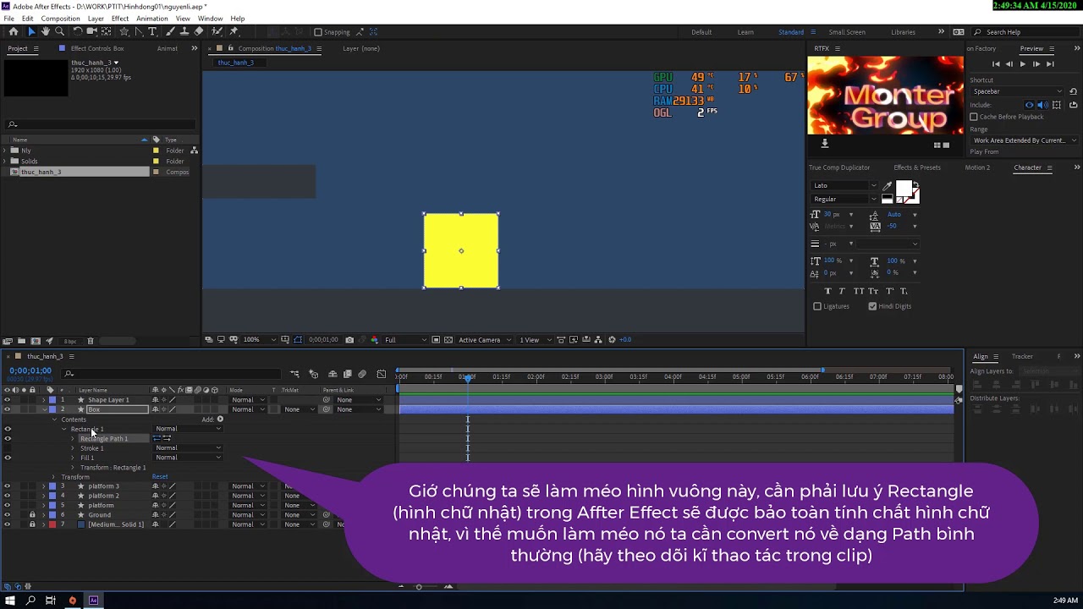Click Box layer's blue label color

[x=52, y=409]
